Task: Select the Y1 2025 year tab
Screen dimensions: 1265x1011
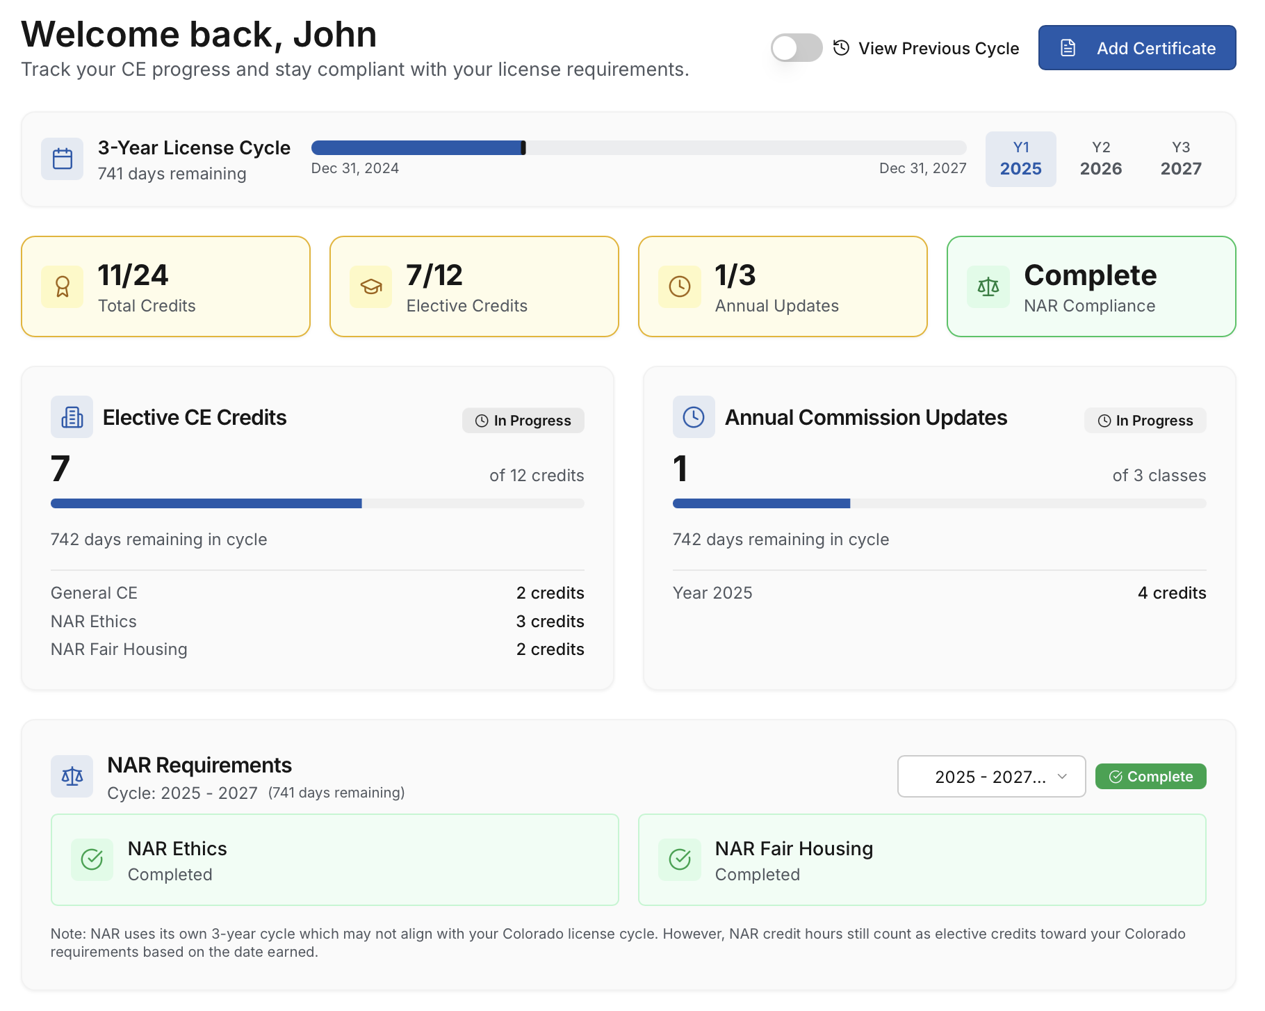Action: 1021,159
